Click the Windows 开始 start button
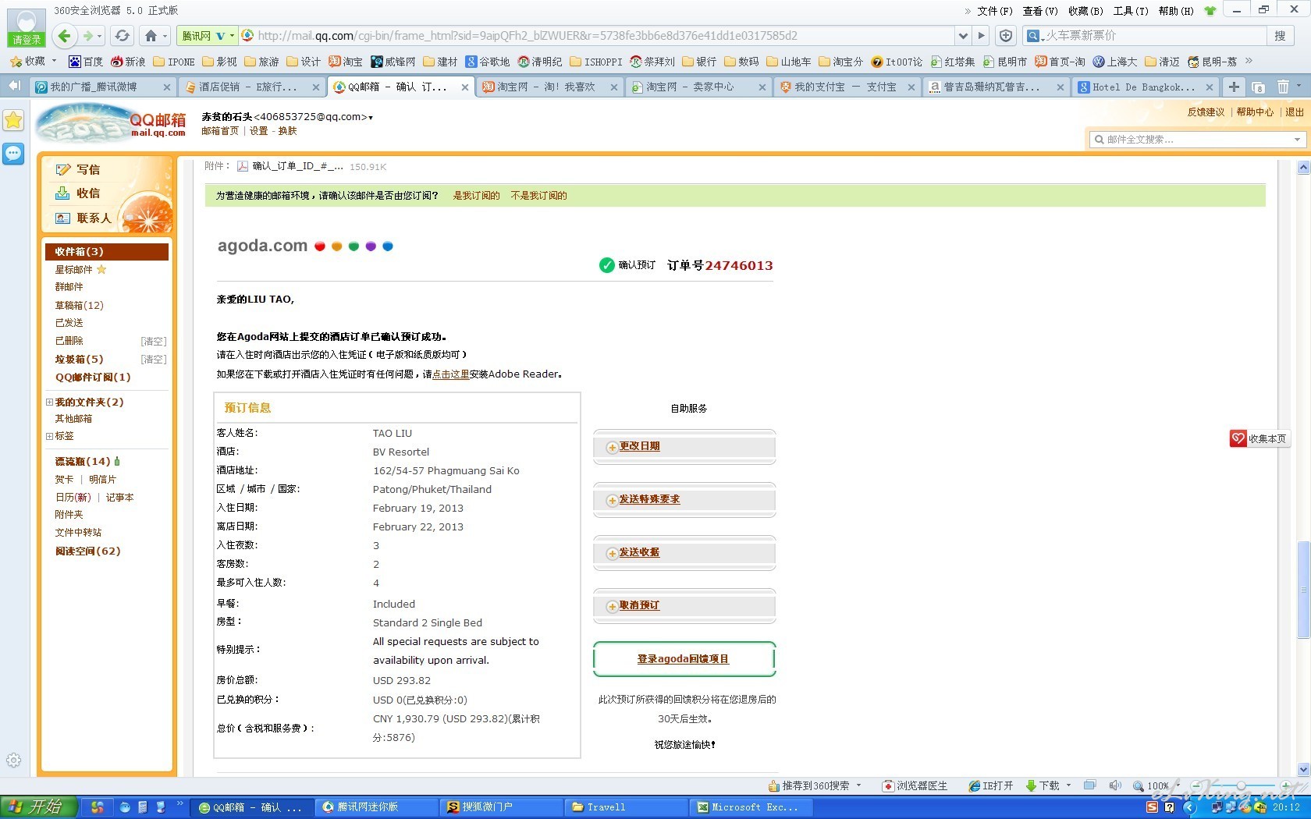 pyautogui.click(x=38, y=807)
